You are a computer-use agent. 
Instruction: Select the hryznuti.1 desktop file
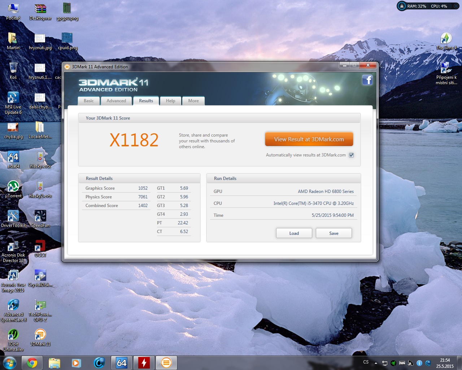40,71
